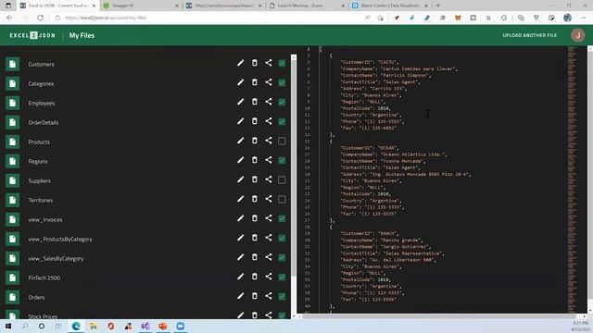Open a new browser tab
593x333 pixels.
(x=438, y=6)
